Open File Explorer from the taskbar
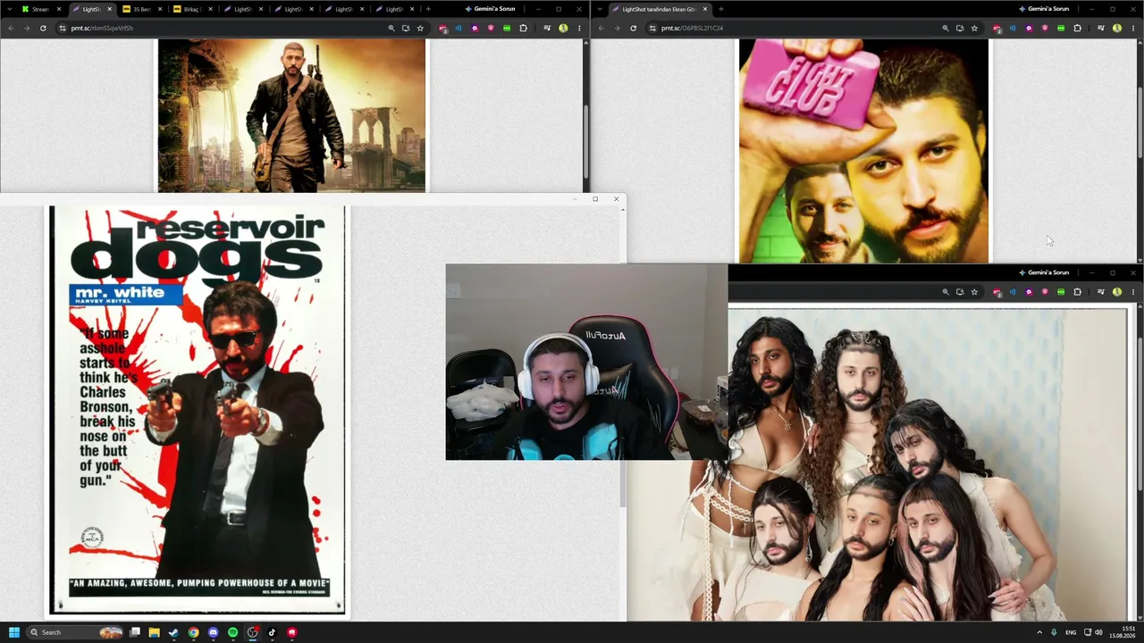This screenshot has width=1144, height=643. [x=154, y=632]
